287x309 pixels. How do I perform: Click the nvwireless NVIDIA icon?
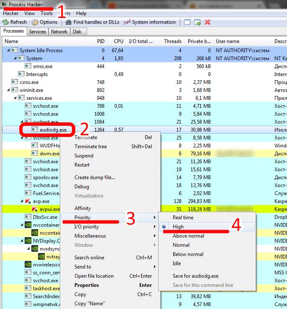coord(28,264)
